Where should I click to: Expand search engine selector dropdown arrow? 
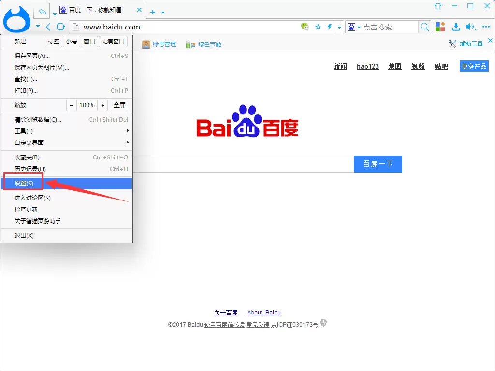(x=359, y=28)
